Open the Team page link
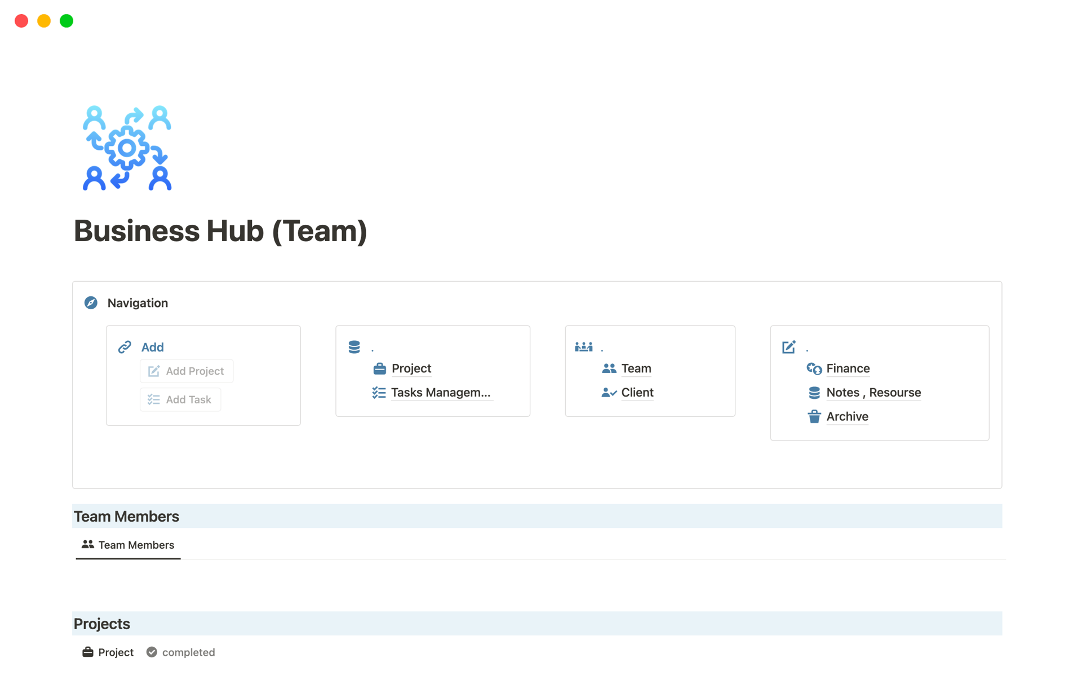 click(x=636, y=368)
